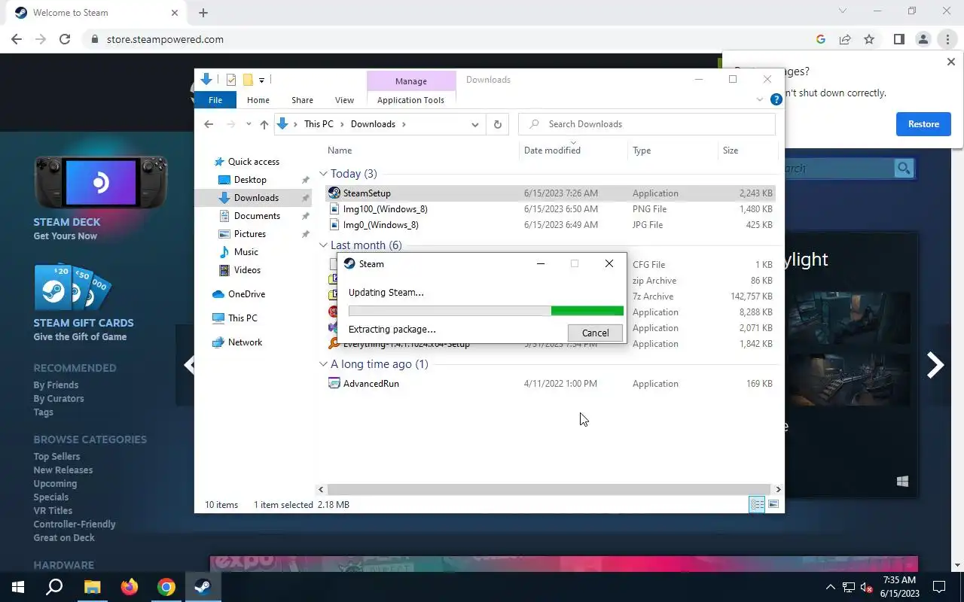Viewport: 964px width, 602px height.
Task: Click New folder icon in quick access toolbar
Action: click(x=247, y=80)
